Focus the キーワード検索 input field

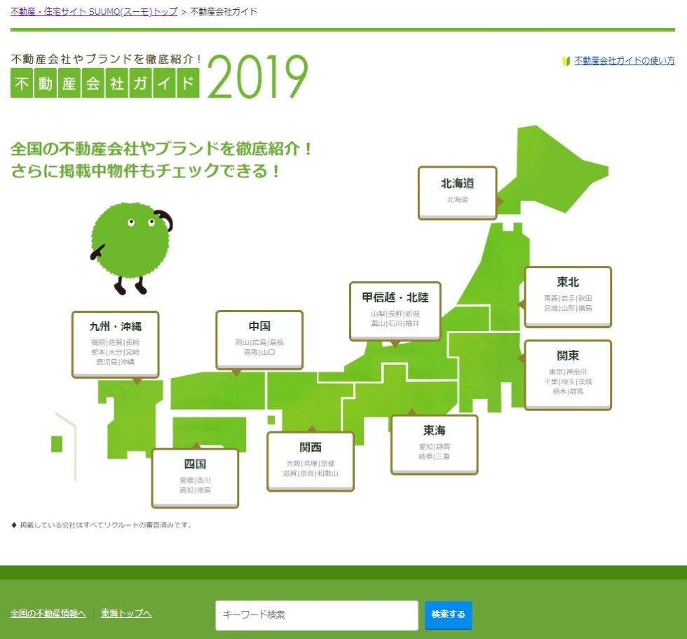(x=316, y=615)
